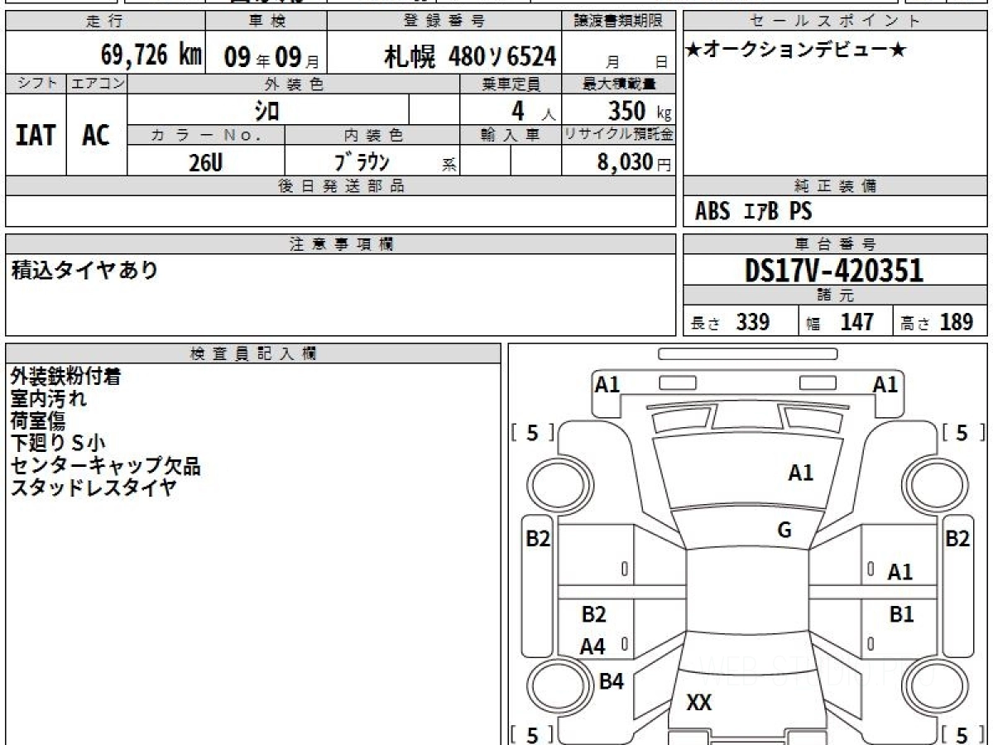Click the 走行 header cell
993x745 pixels.
tap(104, 22)
